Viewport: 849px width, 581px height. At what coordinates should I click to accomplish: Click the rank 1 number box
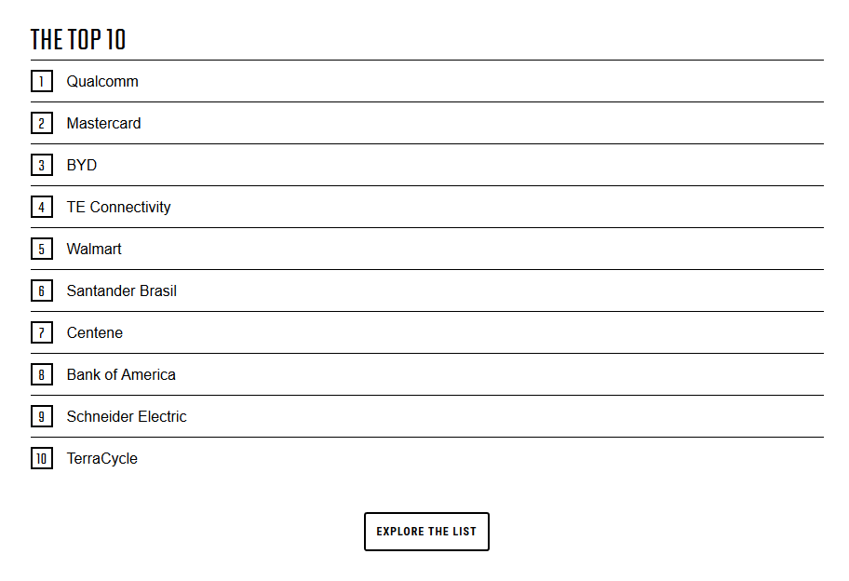42,81
